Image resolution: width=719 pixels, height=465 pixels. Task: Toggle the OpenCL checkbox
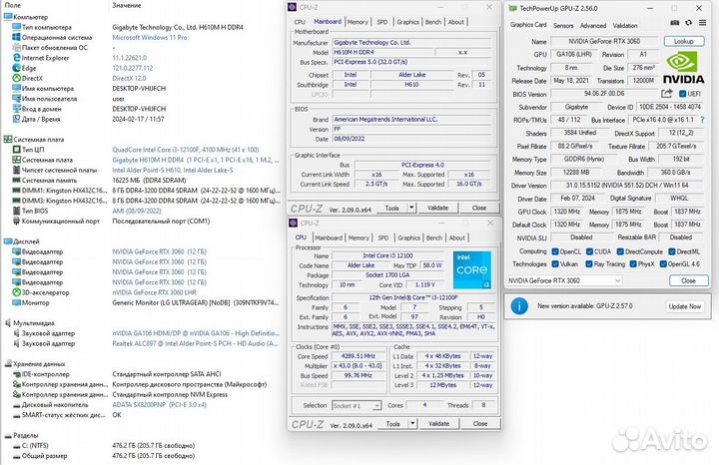tap(555, 251)
